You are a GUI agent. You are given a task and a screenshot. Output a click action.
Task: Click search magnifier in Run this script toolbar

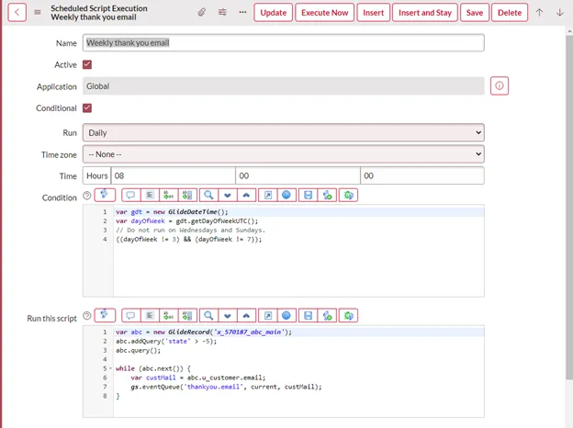(208, 315)
